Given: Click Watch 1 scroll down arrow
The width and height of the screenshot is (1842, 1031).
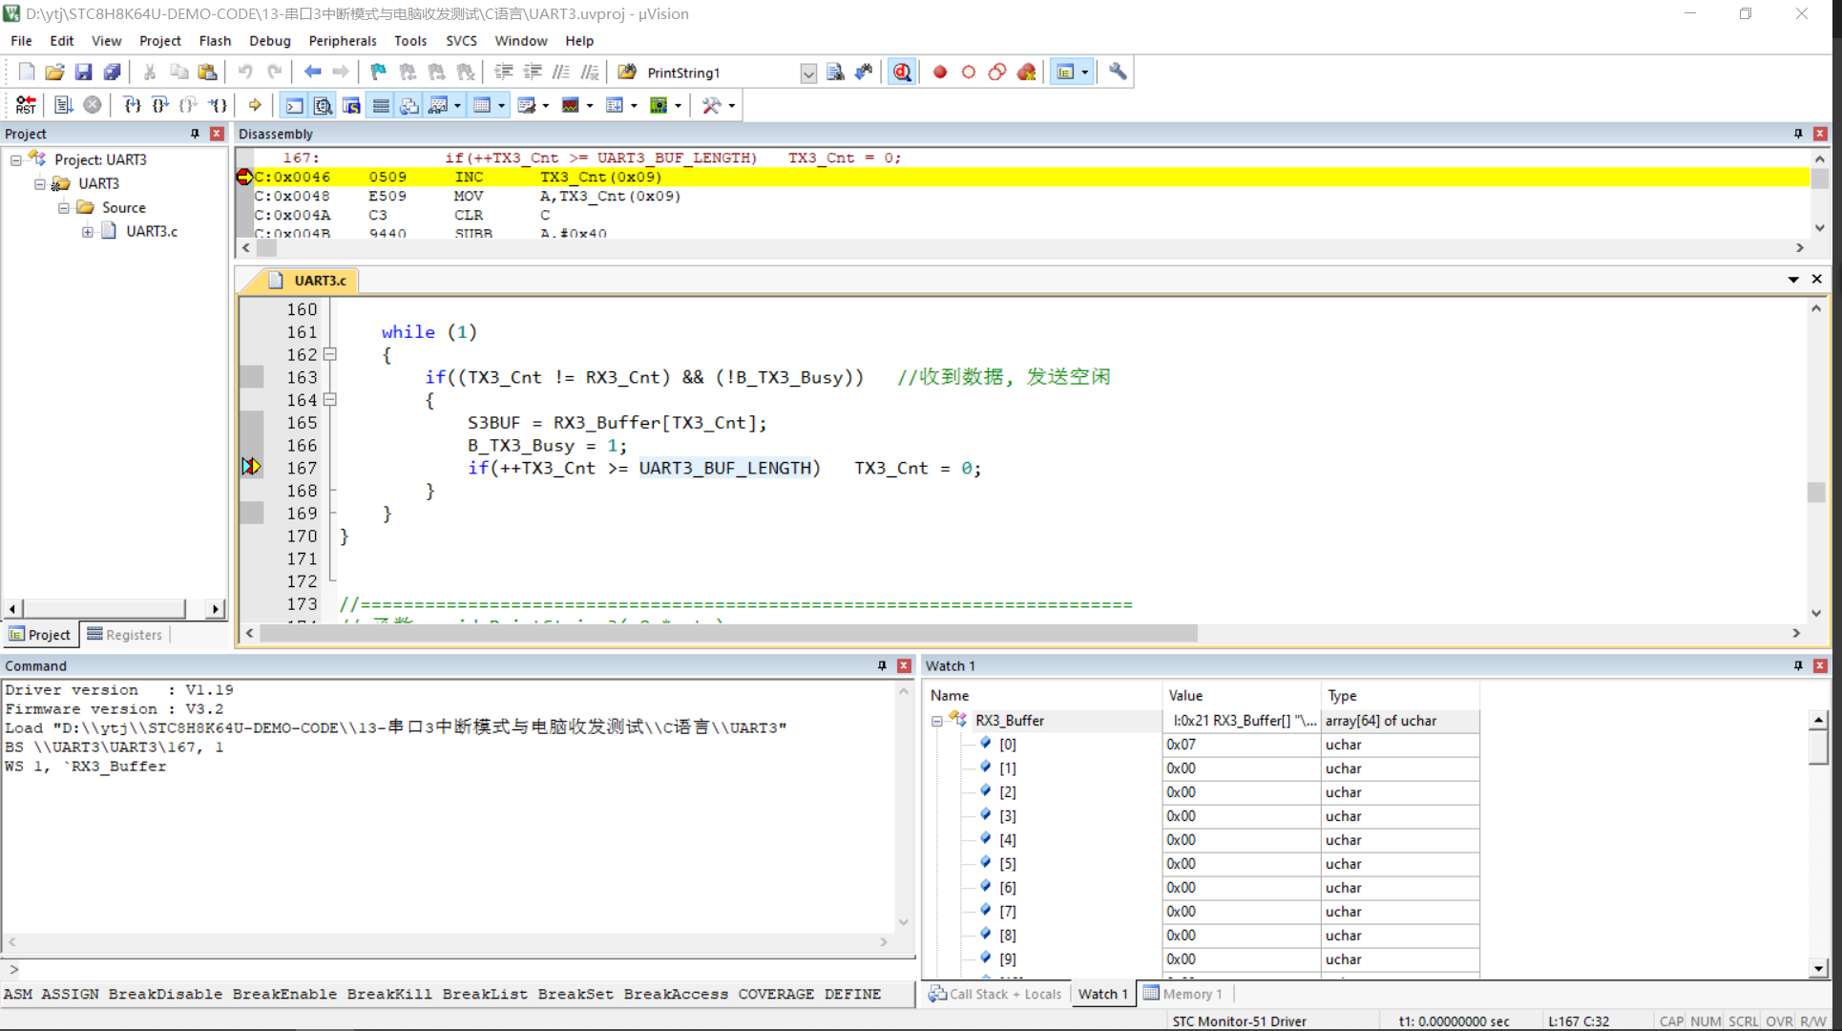Looking at the screenshot, I should click(1818, 968).
